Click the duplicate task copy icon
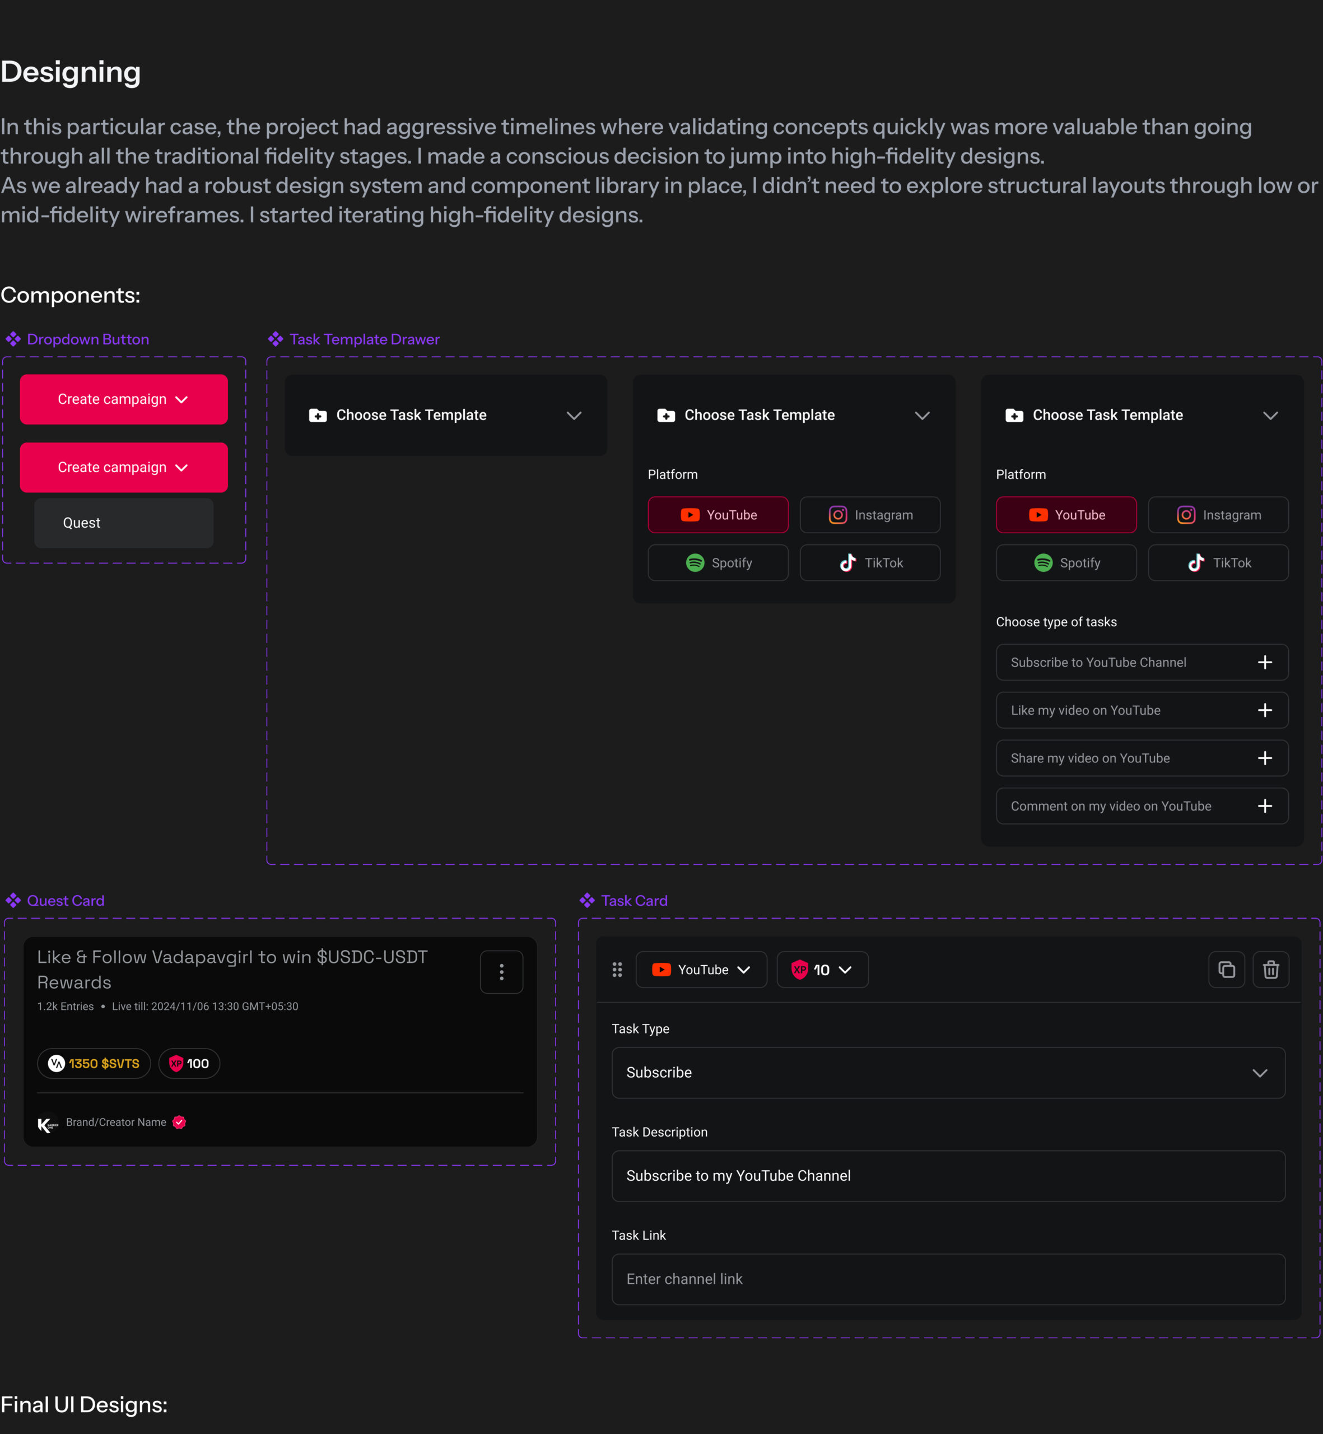This screenshot has width=1323, height=1434. click(1226, 970)
